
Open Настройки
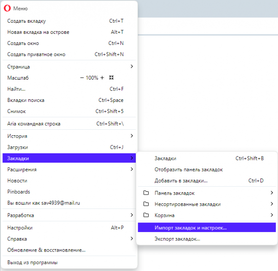click(x=69, y=228)
